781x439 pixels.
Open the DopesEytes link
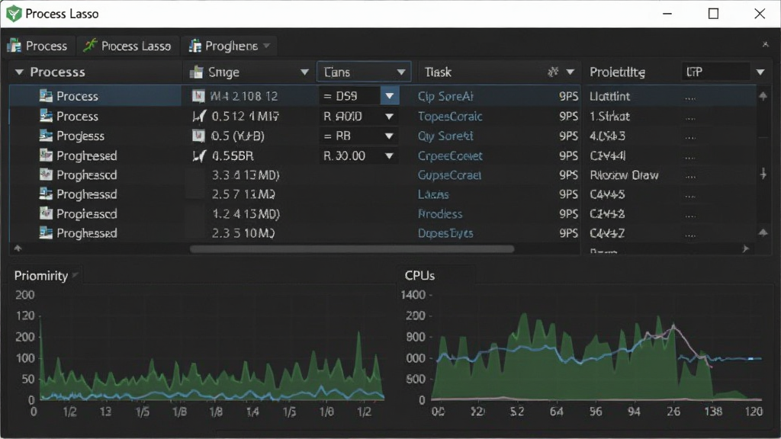point(445,233)
